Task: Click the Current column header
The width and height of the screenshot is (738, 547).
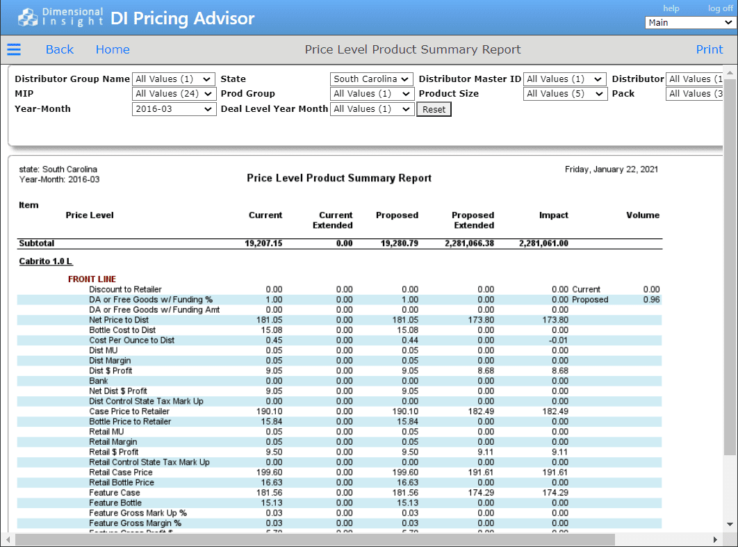Action: tap(265, 215)
